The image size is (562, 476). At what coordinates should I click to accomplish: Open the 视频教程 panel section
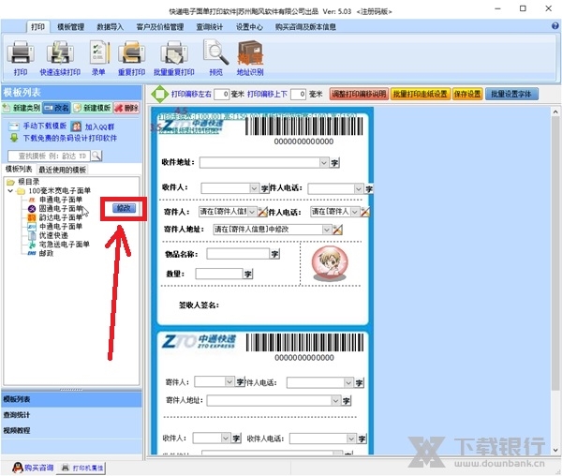pyautogui.click(x=71, y=430)
